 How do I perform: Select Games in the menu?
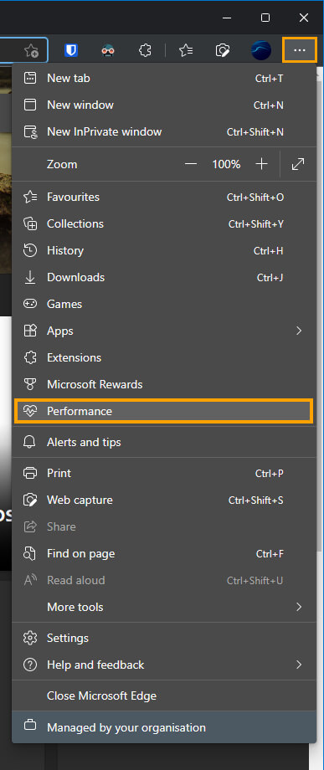coord(164,304)
